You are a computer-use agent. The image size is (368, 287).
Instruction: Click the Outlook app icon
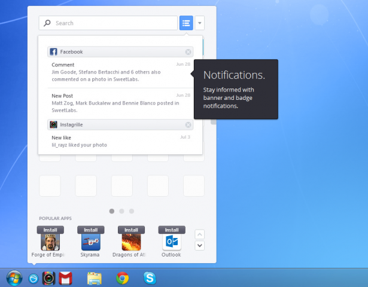[x=172, y=242]
